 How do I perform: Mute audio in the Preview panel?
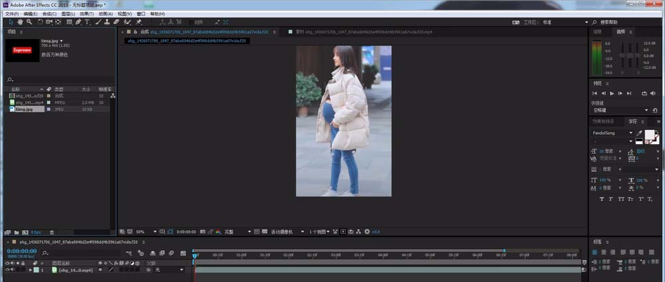tap(653, 93)
